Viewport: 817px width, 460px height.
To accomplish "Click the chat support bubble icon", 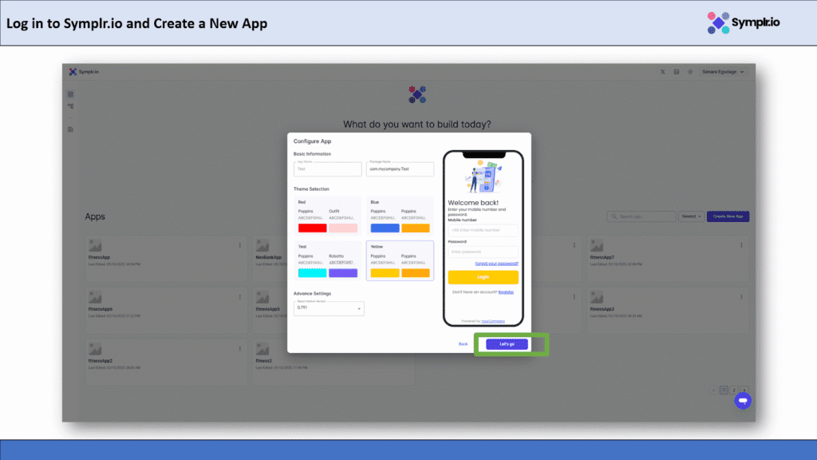I will click(742, 400).
